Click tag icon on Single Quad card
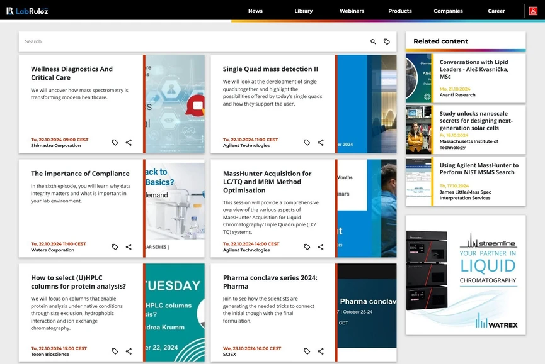 coord(307,143)
